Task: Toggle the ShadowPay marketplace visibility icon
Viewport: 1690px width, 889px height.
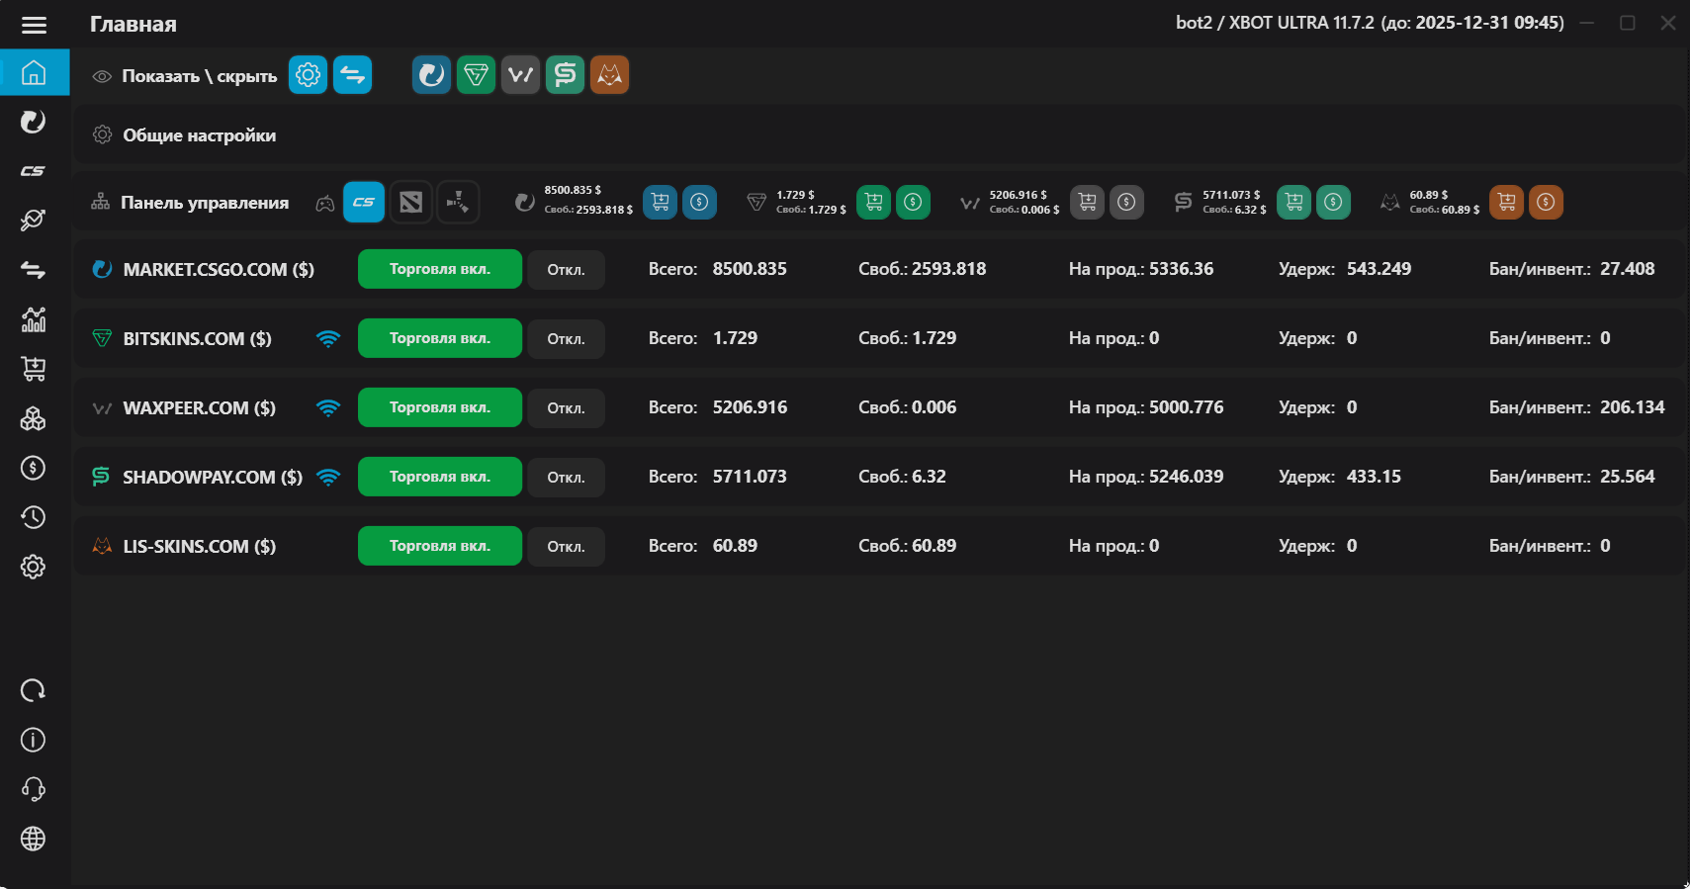Action: [x=565, y=75]
